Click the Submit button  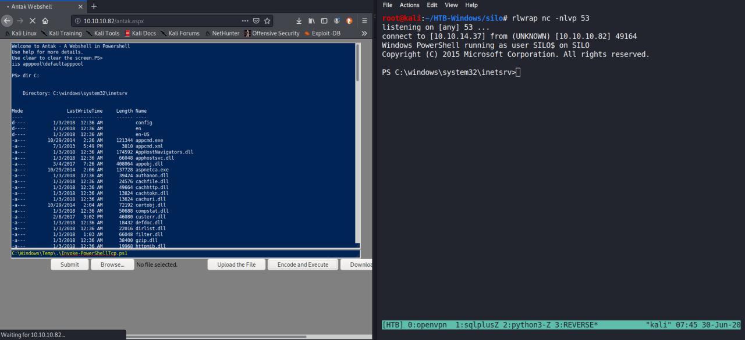click(70, 264)
